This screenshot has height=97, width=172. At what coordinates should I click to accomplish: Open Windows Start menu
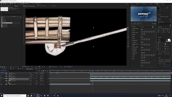(2, 96)
